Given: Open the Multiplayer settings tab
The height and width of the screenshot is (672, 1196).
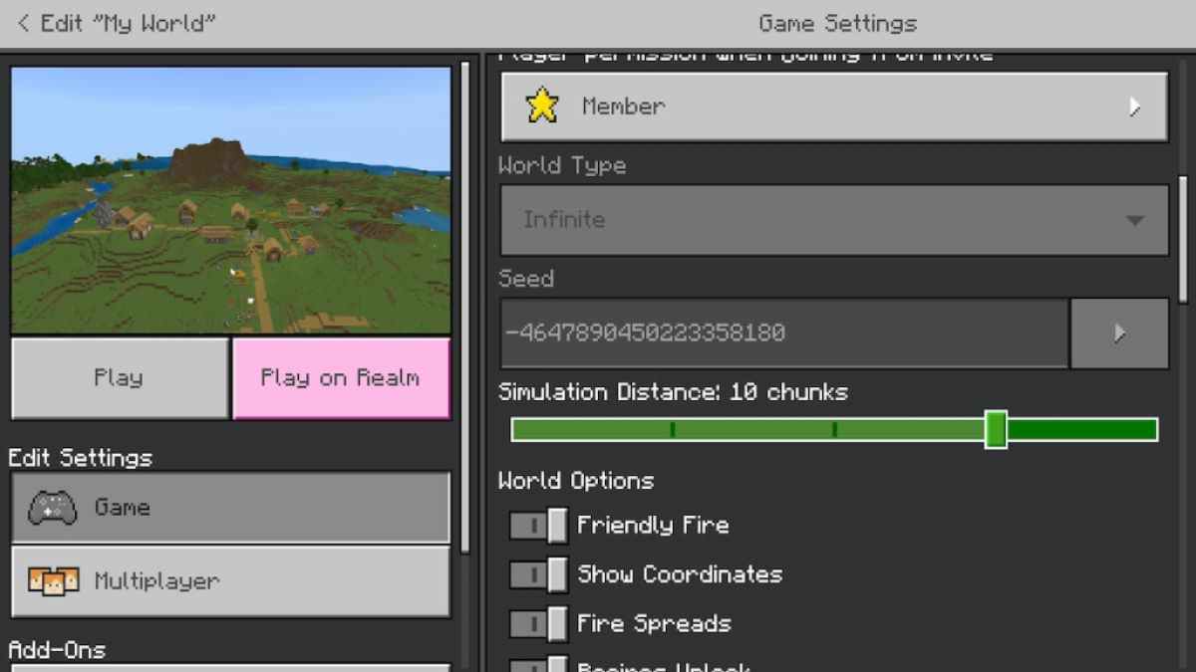Looking at the screenshot, I should click(x=230, y=581).
